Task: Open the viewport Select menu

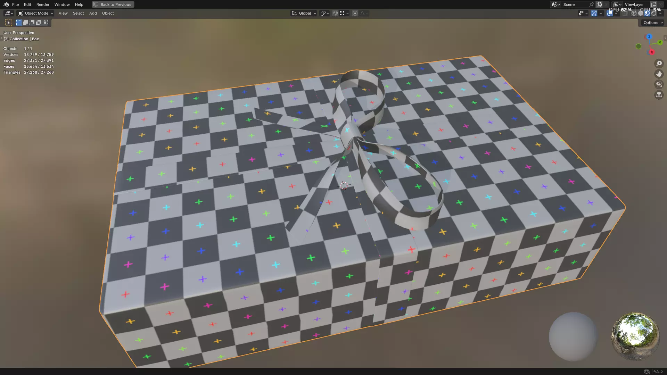Action: (x=78, y=13)
